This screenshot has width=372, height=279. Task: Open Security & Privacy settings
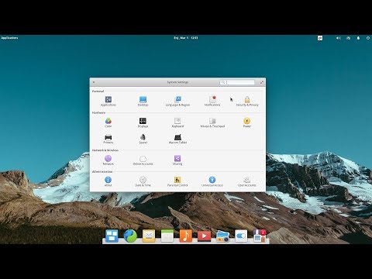pyautogui.click(x=247, y=101)
